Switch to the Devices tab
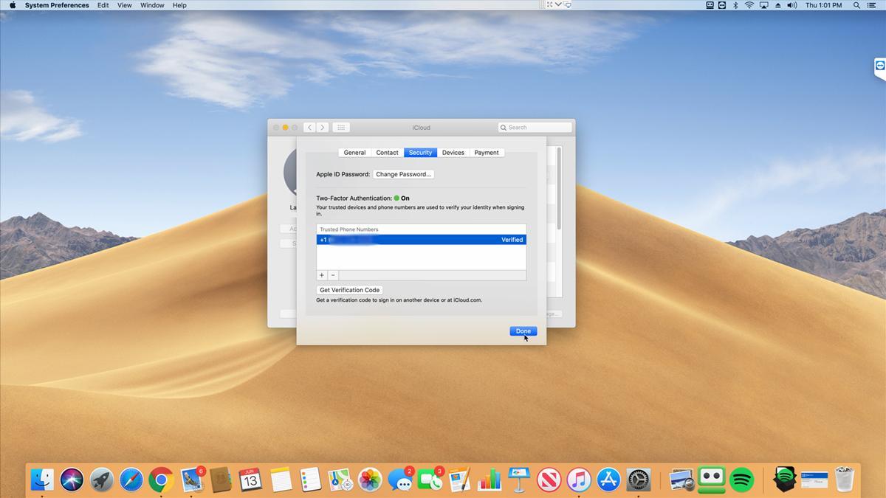886x498 pixels. coord(453,153)
